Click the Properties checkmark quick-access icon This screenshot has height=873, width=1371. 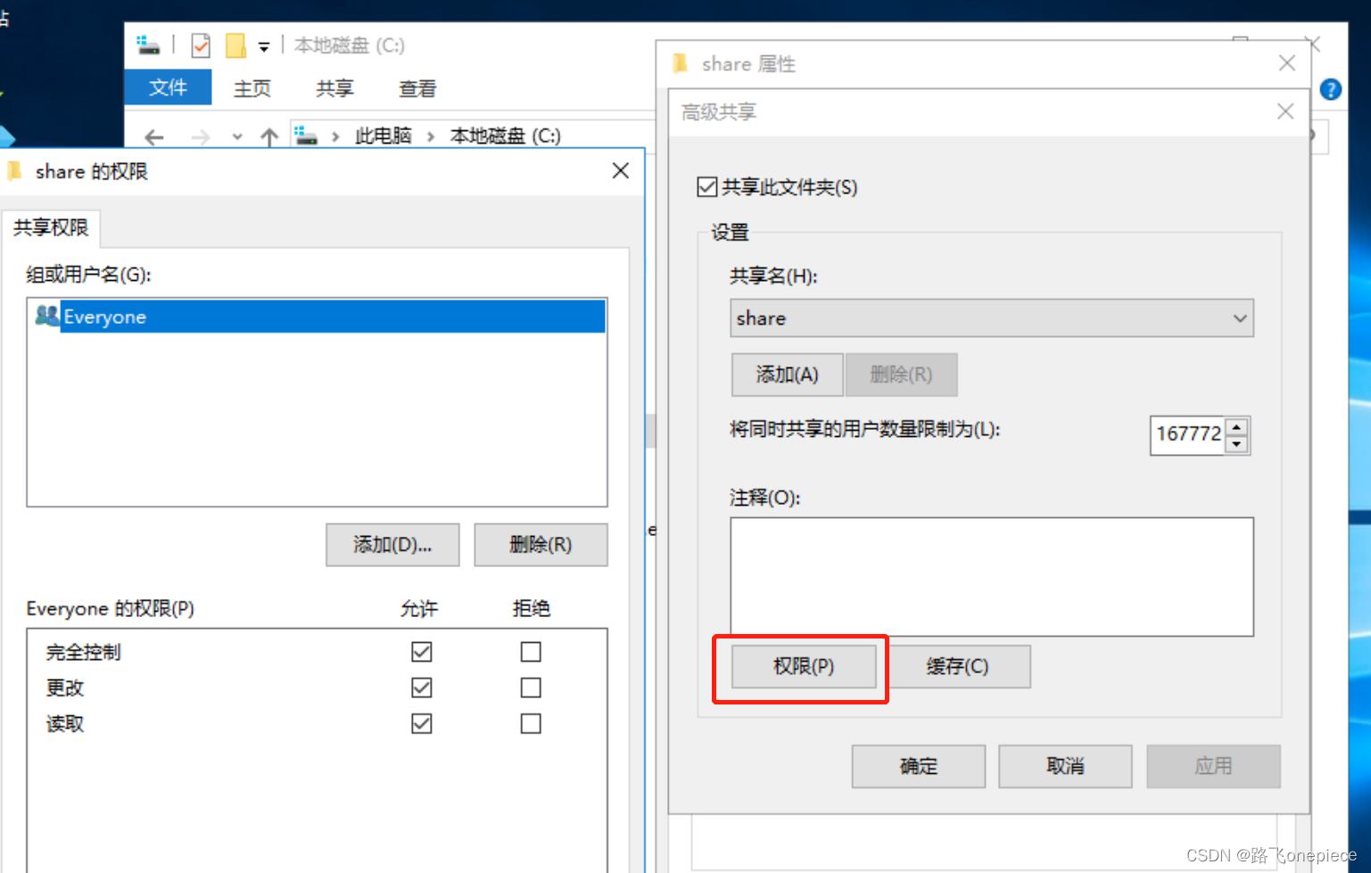point(201,45)
